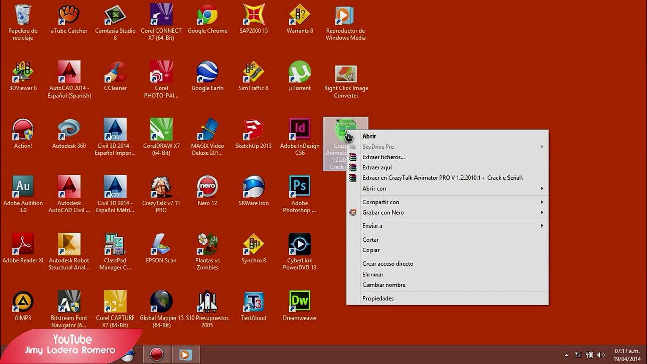Expand the greyed SkyDrive Pro submenu
647x364 pixels.
[447, 147]
